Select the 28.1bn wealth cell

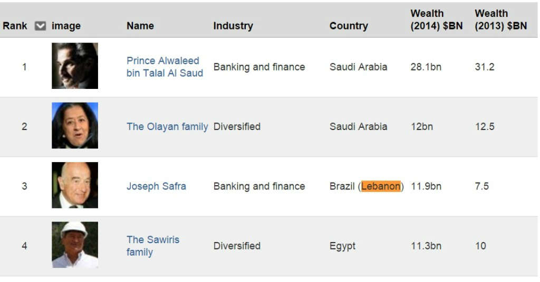(426, 67)
